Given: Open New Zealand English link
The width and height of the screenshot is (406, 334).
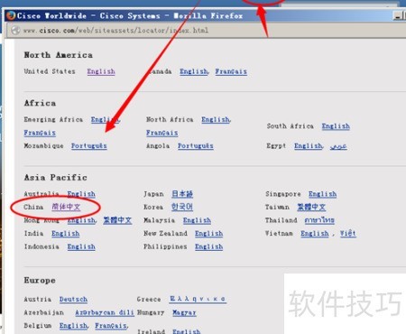Looking at the screenshot, I should tap(208, 234).
